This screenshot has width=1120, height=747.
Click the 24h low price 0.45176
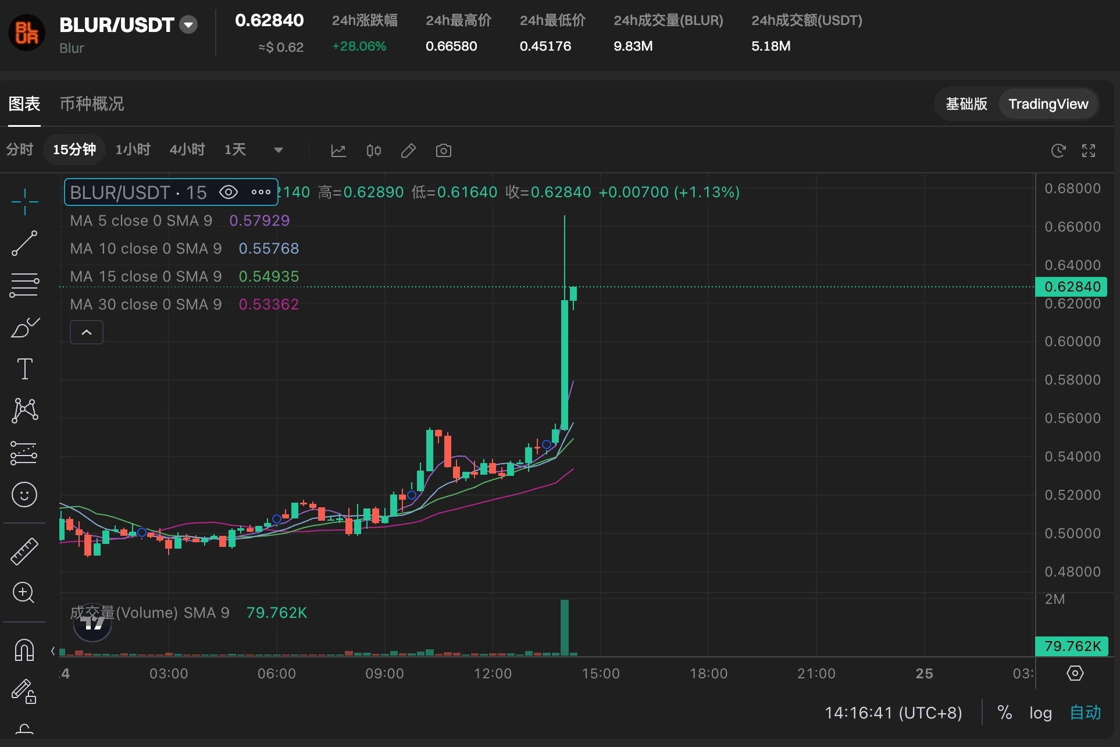click(x=545, y=46)
